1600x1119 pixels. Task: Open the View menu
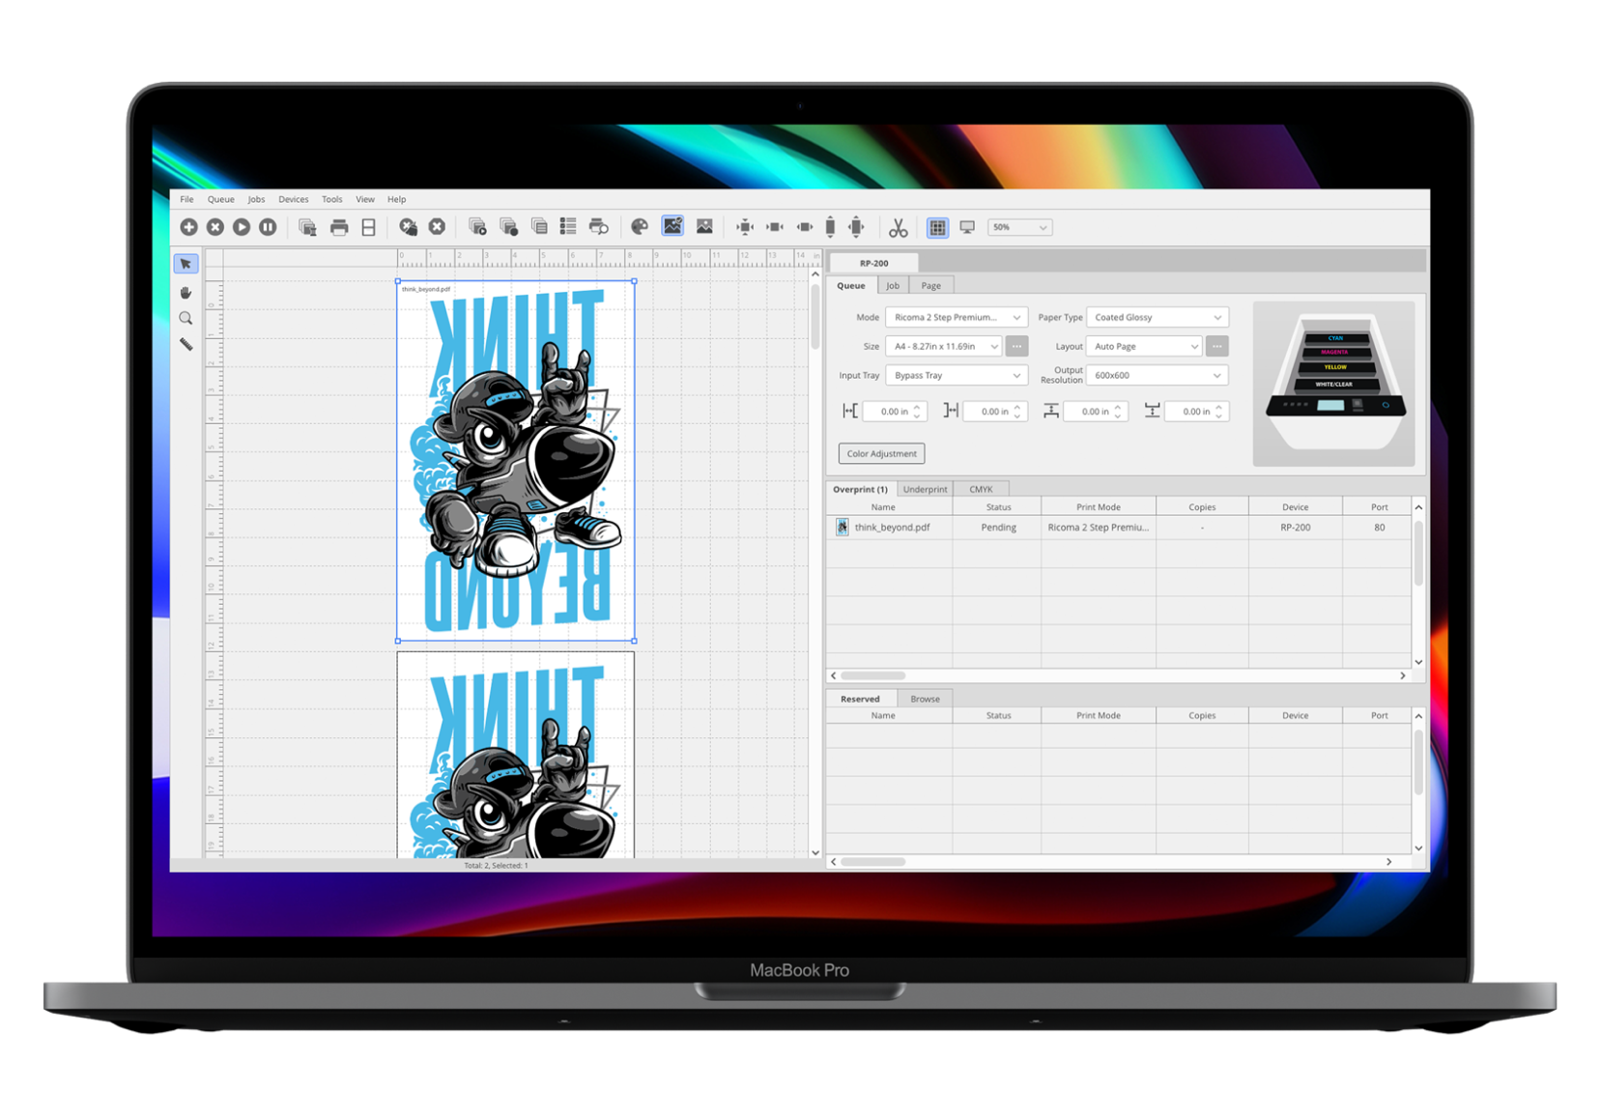coord(364,199)
